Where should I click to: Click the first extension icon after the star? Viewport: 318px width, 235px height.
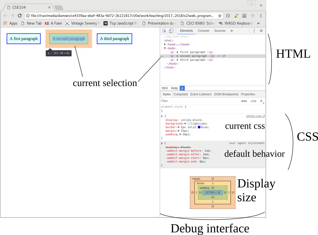point(228,16)
